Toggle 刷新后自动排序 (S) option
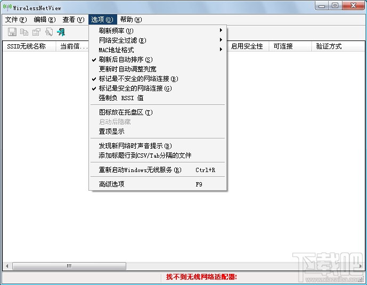Viewport: 367px width, 285px height. (158, 60)
